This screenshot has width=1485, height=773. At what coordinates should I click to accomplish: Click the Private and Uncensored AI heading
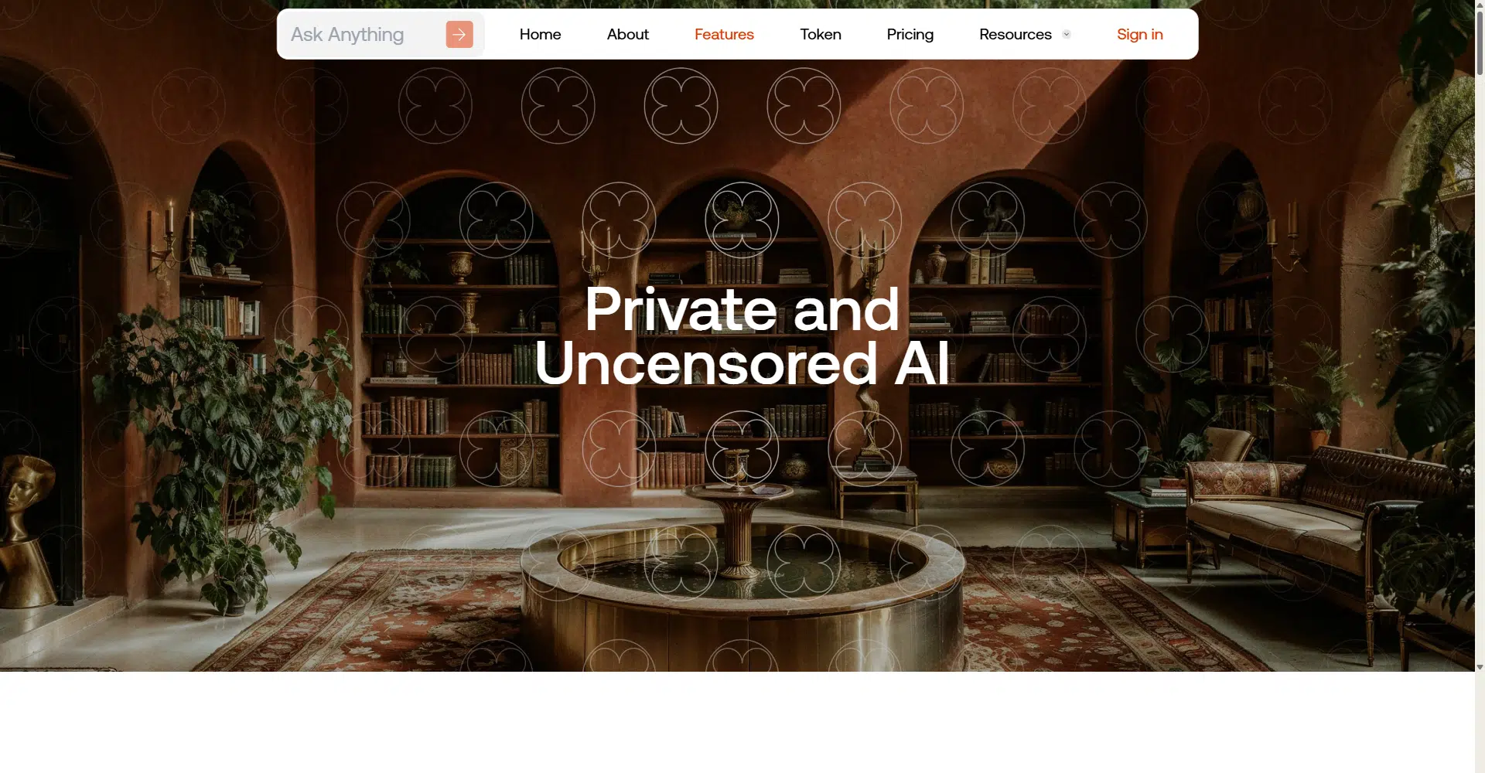coord(742,335)
